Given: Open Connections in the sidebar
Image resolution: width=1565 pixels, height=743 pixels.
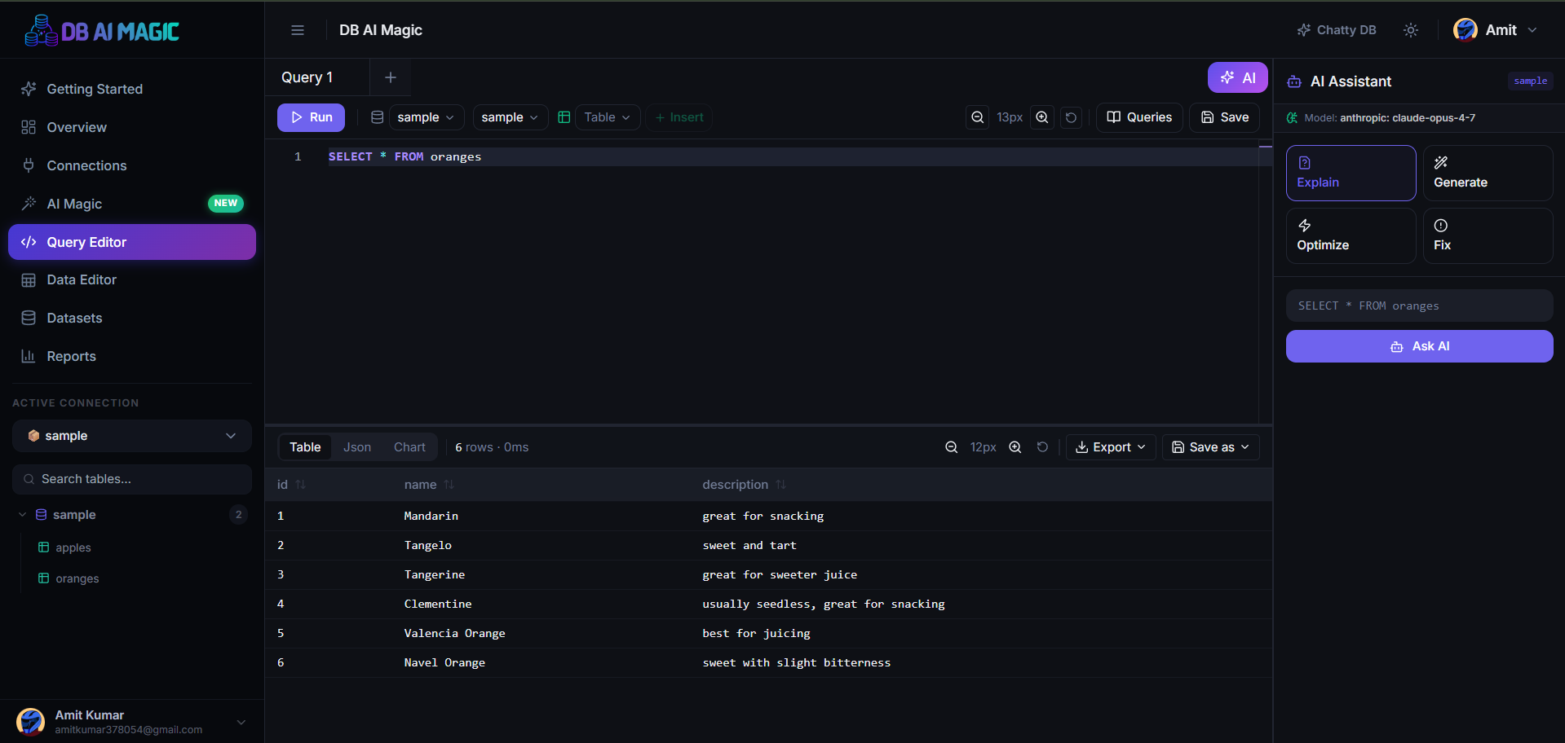Looking at the screenshot, I should coord(132,165).
